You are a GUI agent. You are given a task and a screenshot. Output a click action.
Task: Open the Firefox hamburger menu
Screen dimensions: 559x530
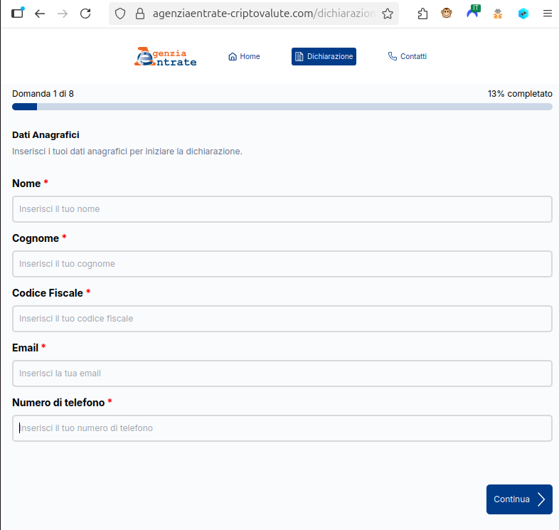click(547, 14)
